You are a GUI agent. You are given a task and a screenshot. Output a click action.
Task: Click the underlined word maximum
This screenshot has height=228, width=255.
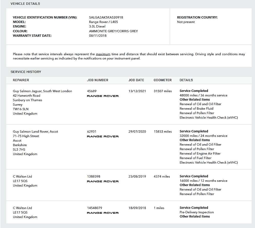pyautogui.click(x=103, y=54)
